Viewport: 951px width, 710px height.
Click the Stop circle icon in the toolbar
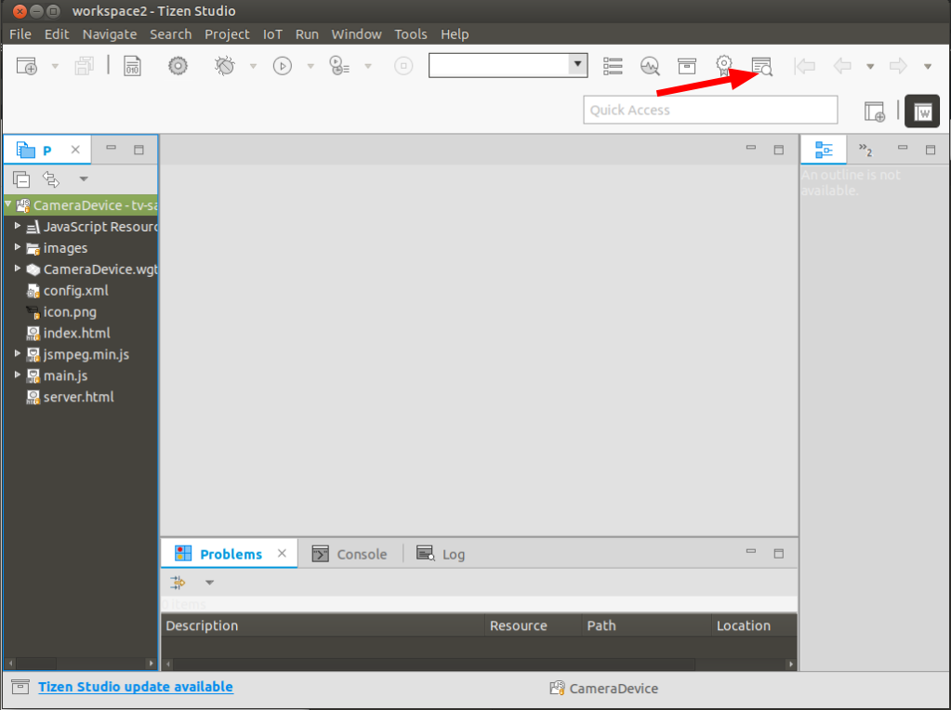(403, 65)
